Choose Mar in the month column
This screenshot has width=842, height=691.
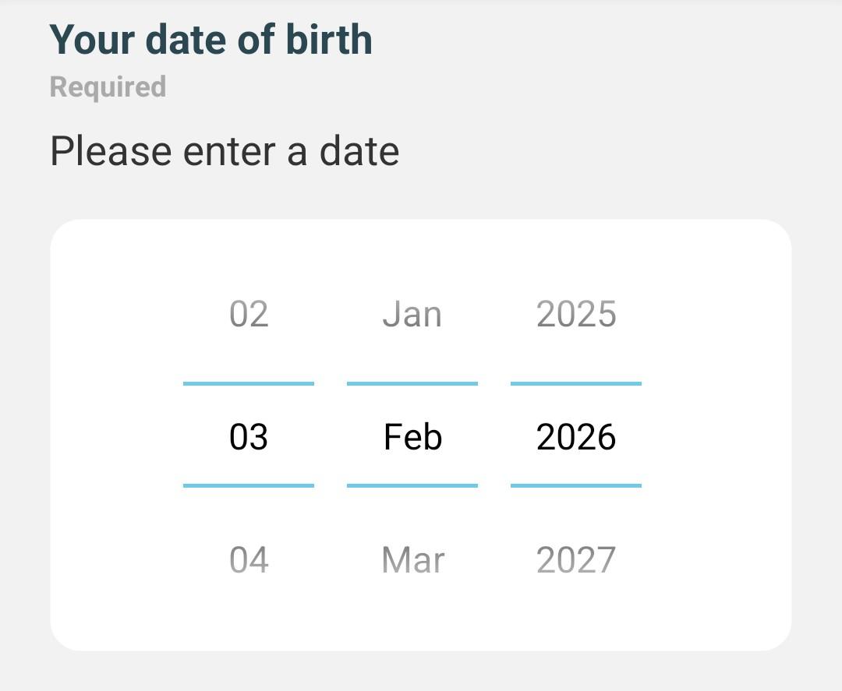(412, 560)
